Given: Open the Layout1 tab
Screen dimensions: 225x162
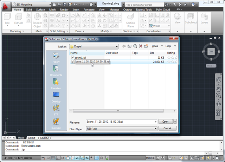Looking at the screenshot, I should [32, 138].
